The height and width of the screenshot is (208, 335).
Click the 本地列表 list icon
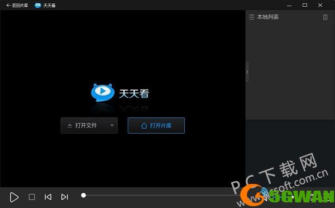point(251,17)
